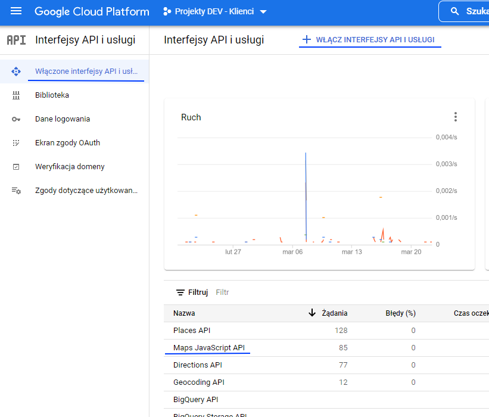Open the Maps JavaScript API link
Screen dimensions: 489x417
208,347
